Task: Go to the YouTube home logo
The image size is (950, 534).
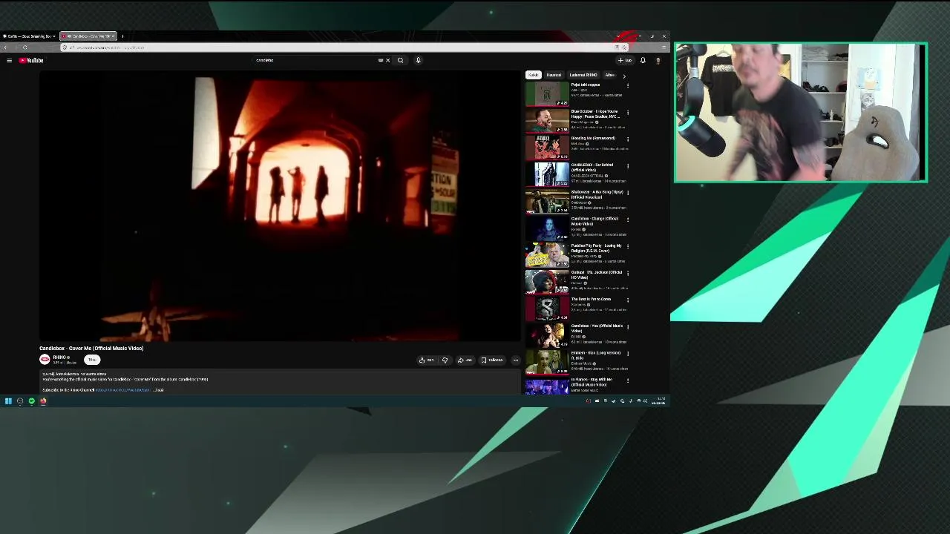Action: 31,60
